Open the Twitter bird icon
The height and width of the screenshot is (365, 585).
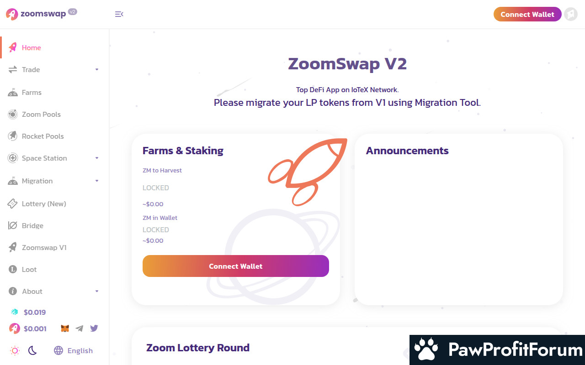pos(94,328)
